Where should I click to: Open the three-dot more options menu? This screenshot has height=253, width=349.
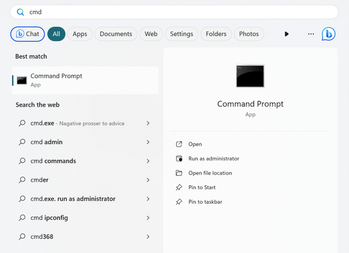(x=311, y=34)
